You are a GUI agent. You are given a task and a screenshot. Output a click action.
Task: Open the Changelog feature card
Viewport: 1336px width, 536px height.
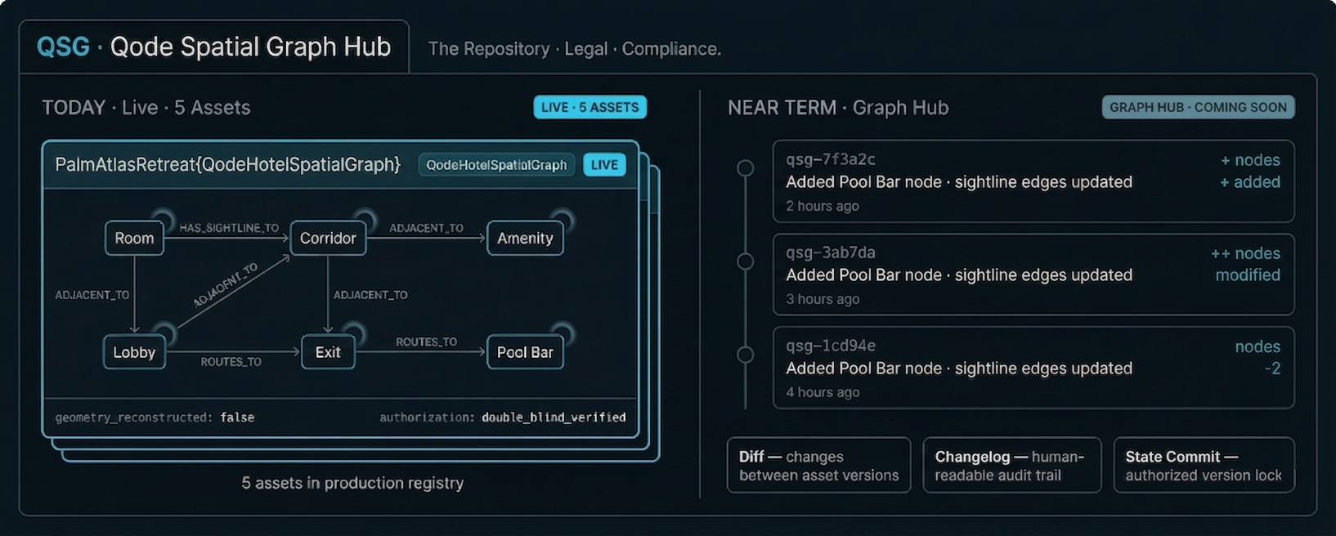[1012, 466]
